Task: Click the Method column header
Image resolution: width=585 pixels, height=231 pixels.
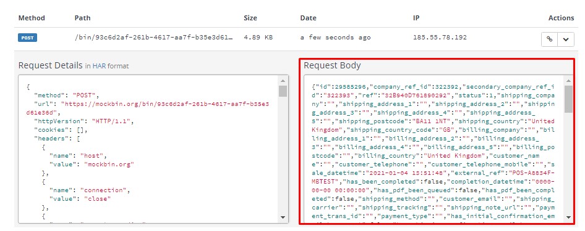Action: (x=32, y=18)
